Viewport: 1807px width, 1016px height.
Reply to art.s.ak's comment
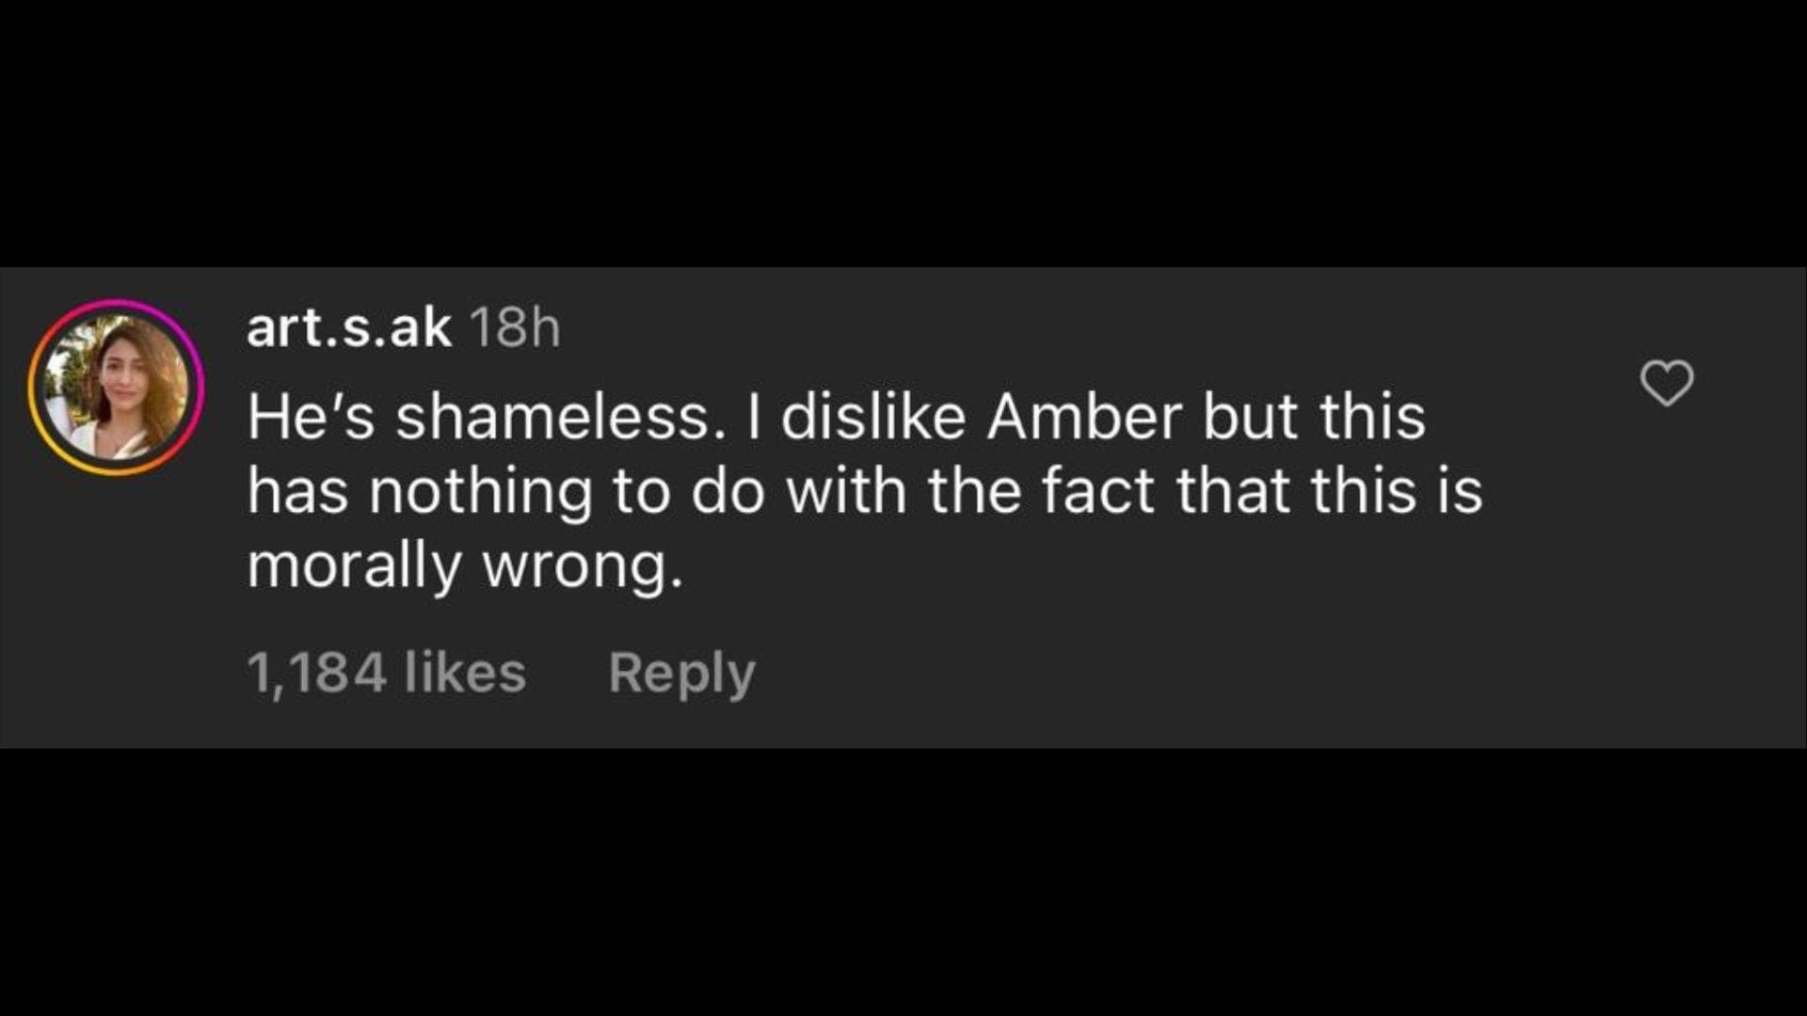coord(680,670)
